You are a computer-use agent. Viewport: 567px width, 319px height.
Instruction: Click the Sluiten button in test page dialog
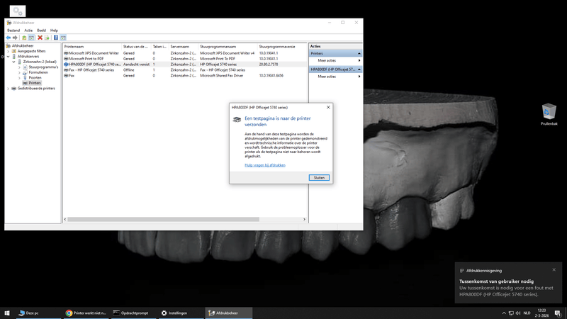(319, 178)
